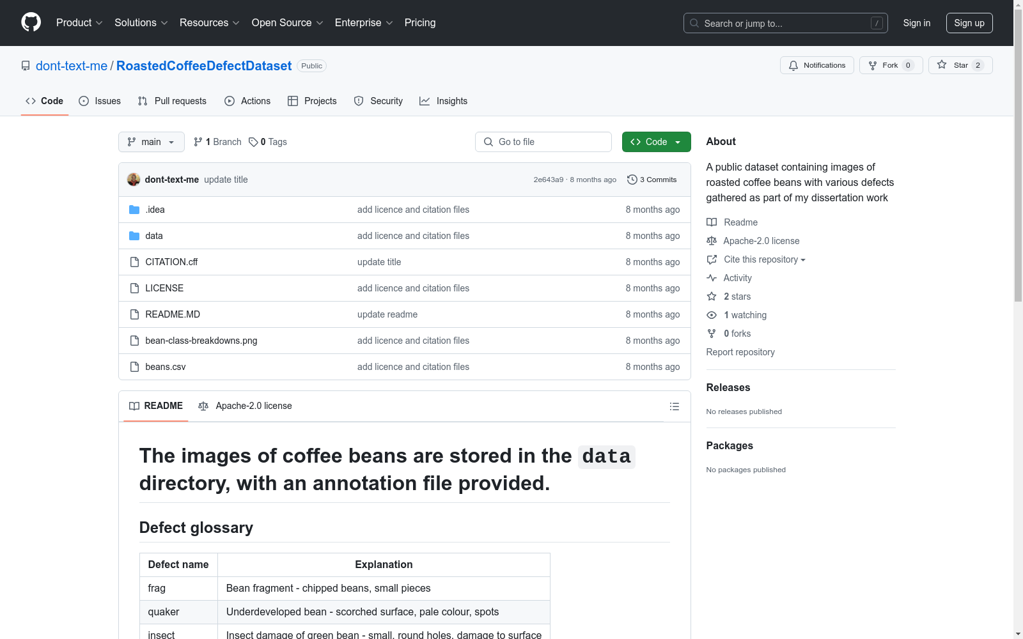Screen dimensions: 1023x639
Task: Open bean-class-breakdowns.png file
Action: (x=201, y=341)
